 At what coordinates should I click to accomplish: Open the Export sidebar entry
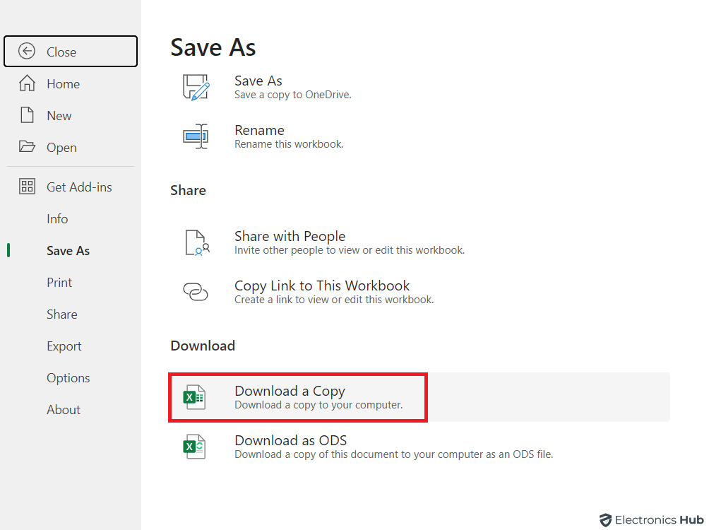click(64, 346)
